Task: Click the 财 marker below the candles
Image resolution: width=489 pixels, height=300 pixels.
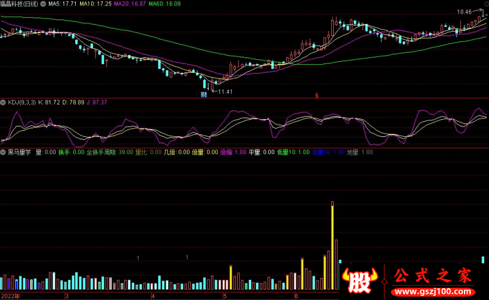Action: point(204,94)
